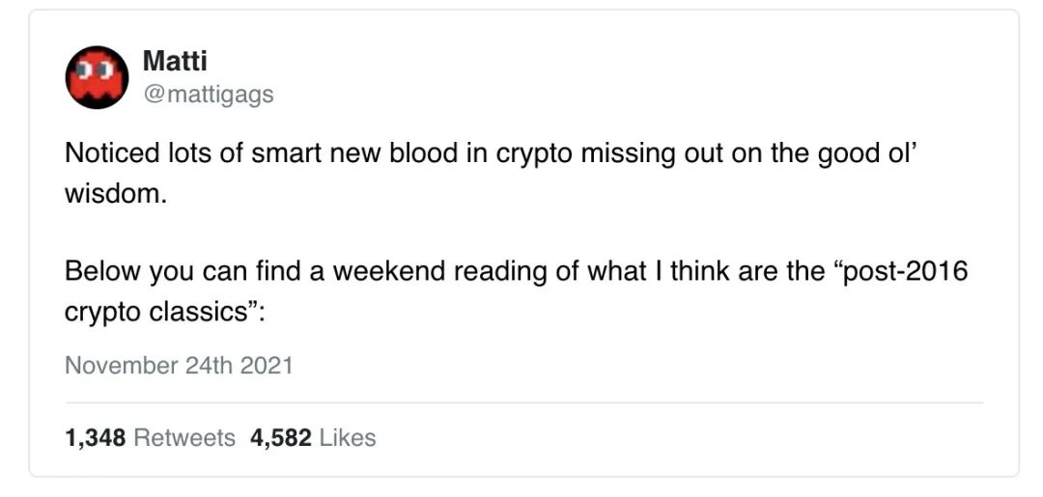View the Likes label

[x=348, y=438]
